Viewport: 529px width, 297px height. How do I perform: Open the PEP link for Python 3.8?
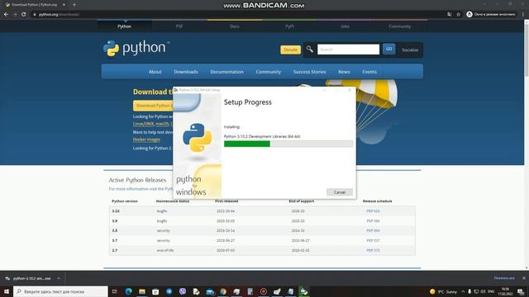[x=373, y=231]
